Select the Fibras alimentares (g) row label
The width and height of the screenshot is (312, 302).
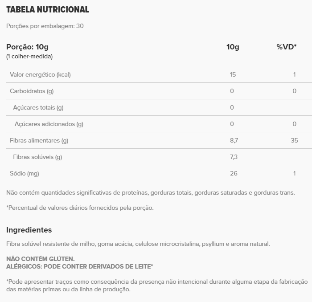(x=39, y=140)
